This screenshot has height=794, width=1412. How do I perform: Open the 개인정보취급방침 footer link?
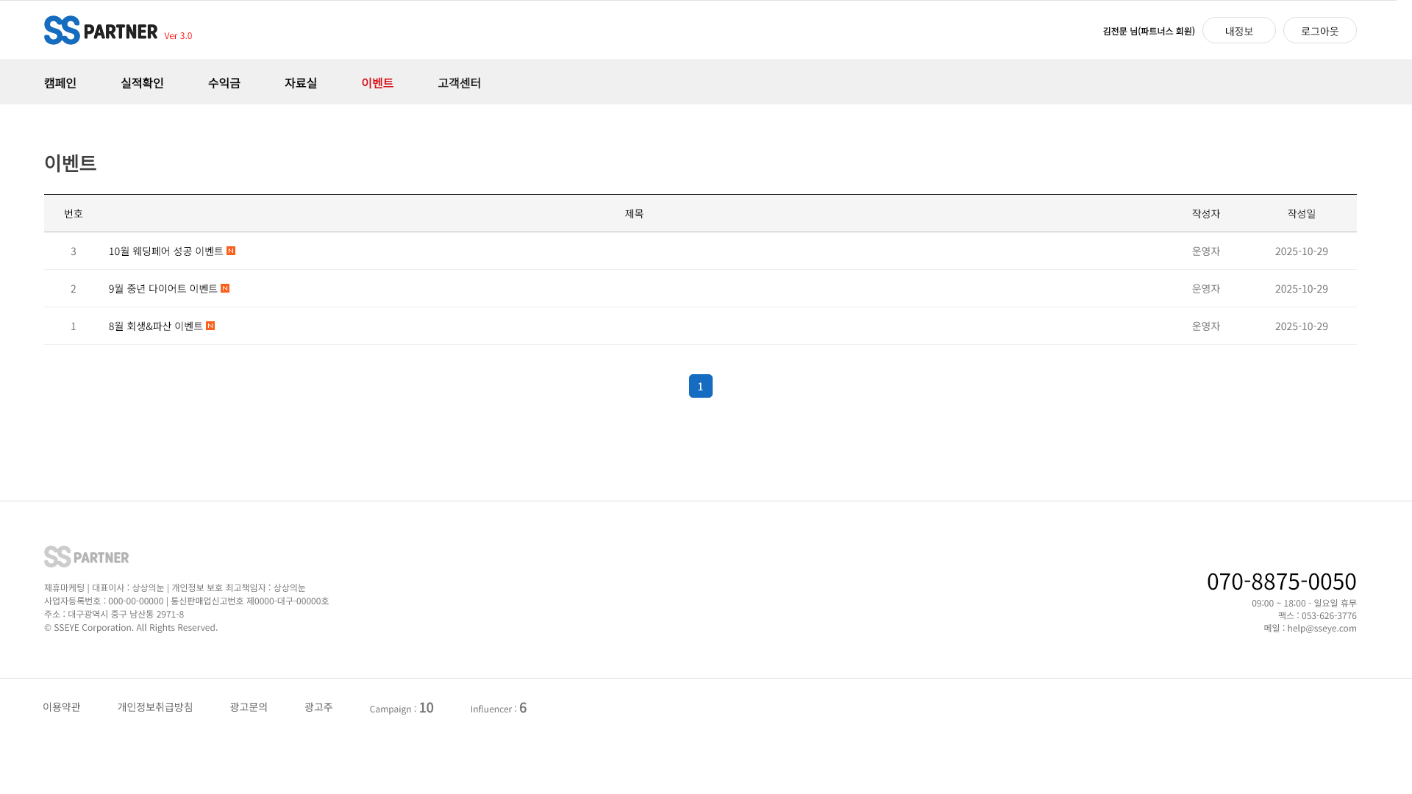(155, 707)
